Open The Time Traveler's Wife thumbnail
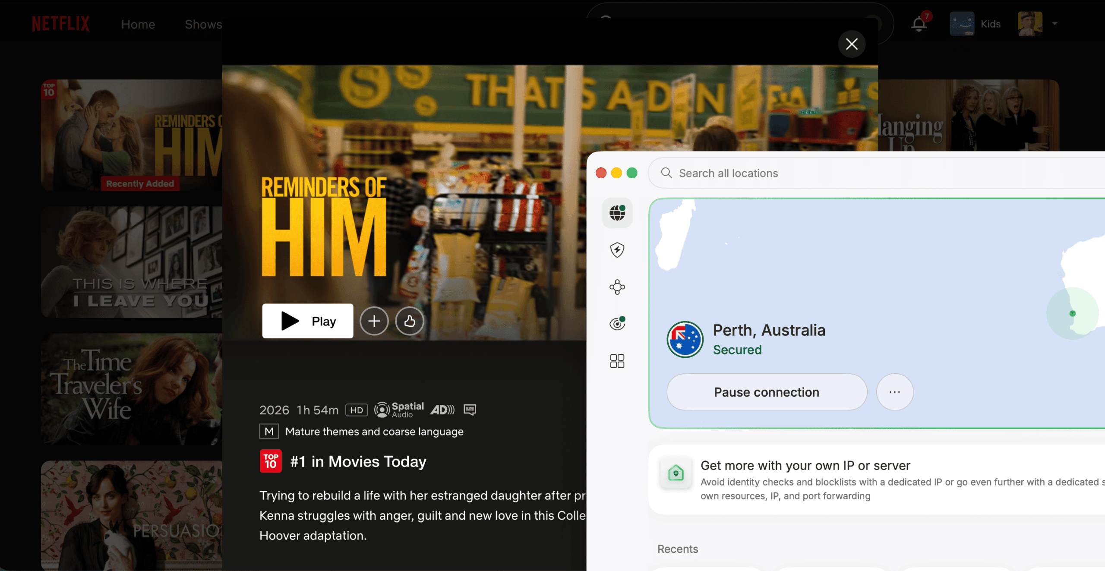This screenshot has width=1105, height=571. [x=132, y=389]
